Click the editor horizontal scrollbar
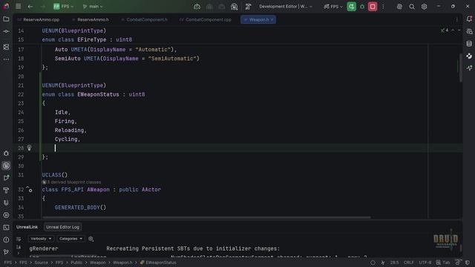 (206, 217)
